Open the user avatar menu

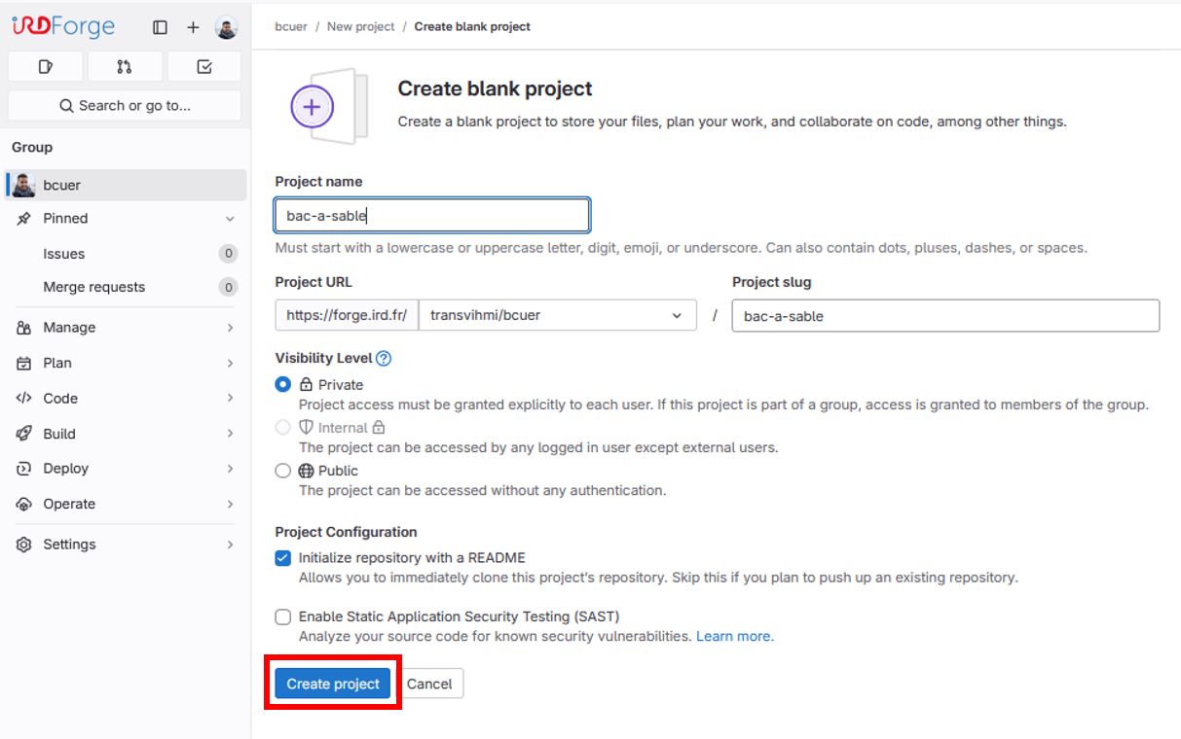(226, 27)
